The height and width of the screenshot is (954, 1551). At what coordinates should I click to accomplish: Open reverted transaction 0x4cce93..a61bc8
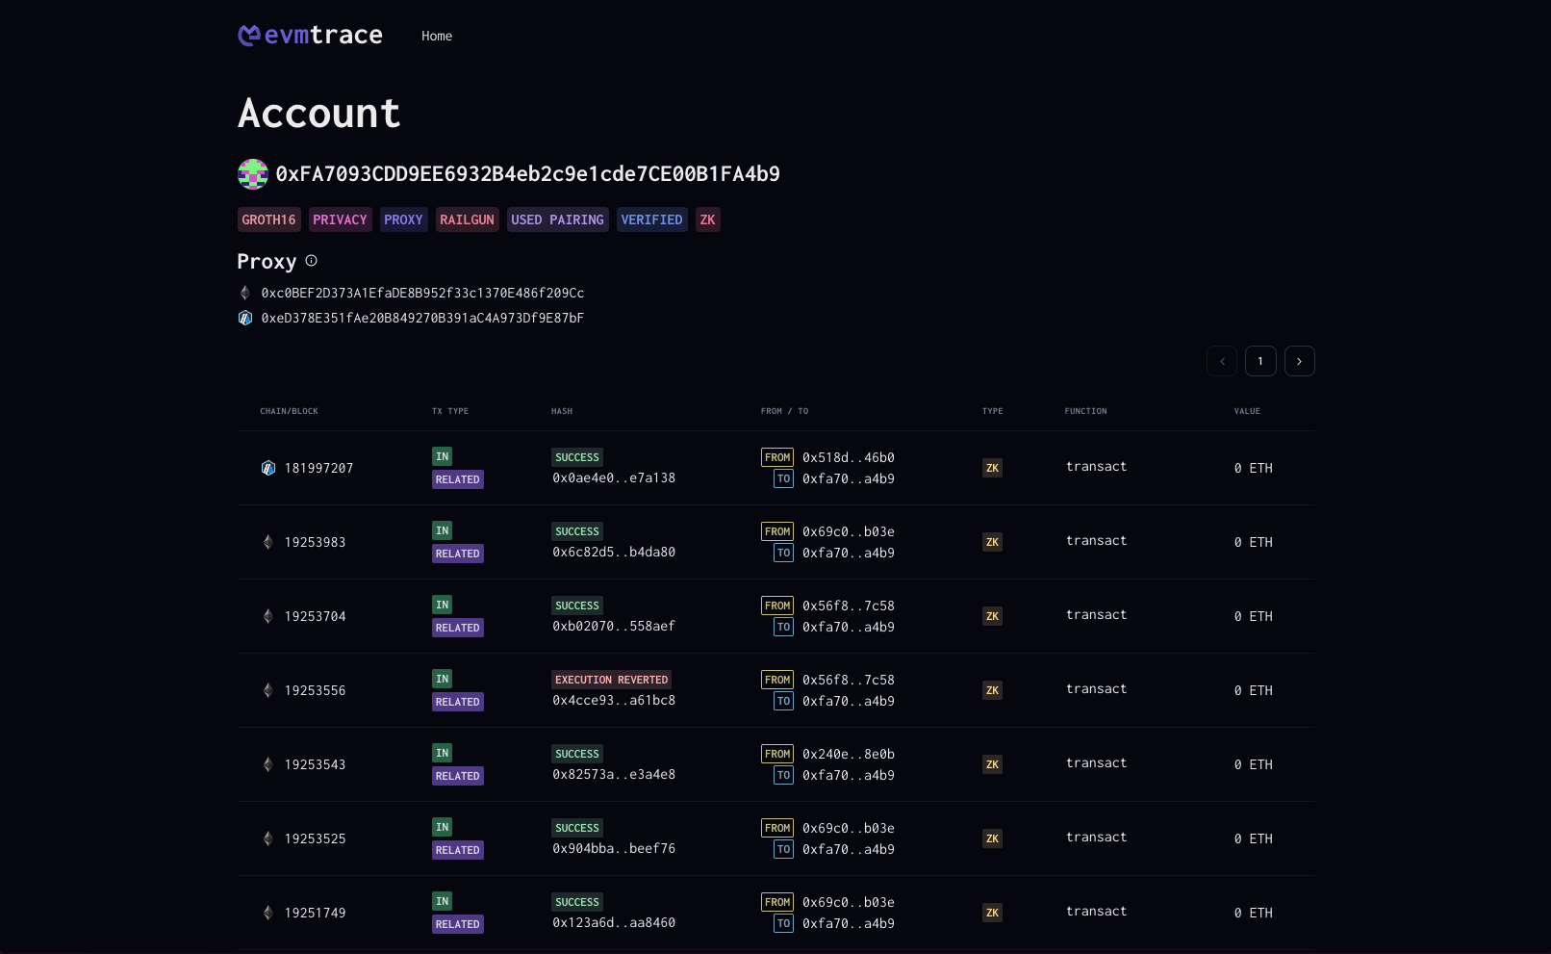click(614, 700)
